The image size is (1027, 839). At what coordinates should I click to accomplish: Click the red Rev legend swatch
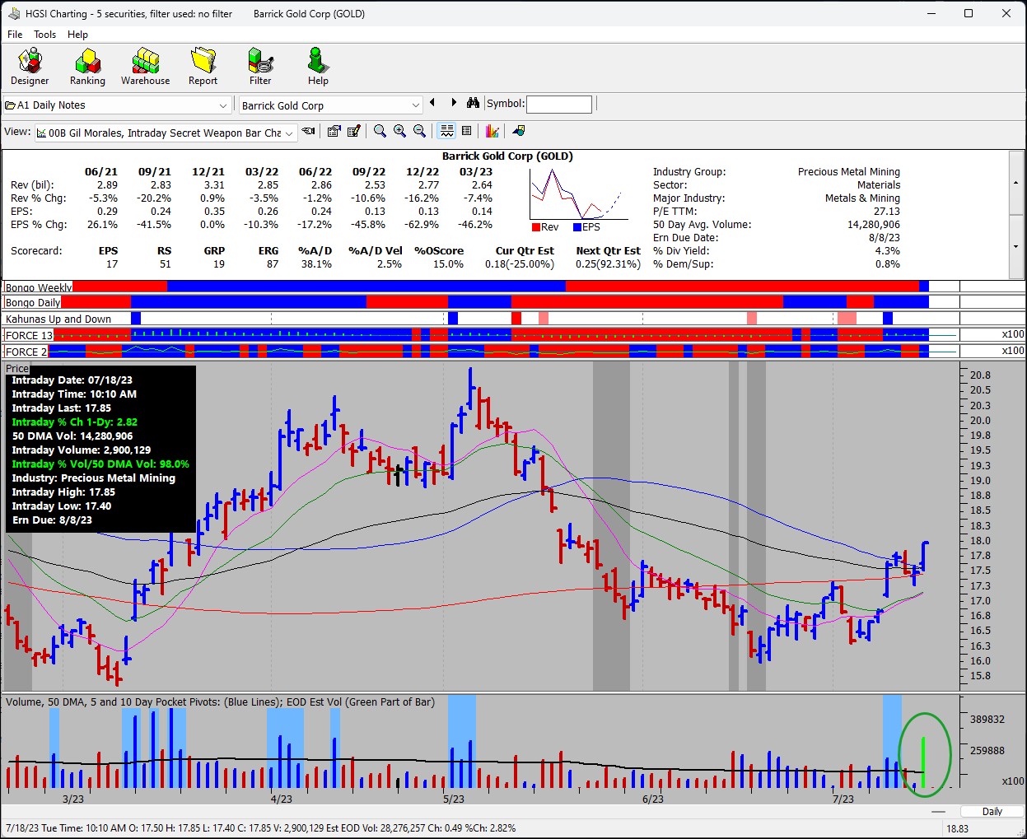click(536, 227)
